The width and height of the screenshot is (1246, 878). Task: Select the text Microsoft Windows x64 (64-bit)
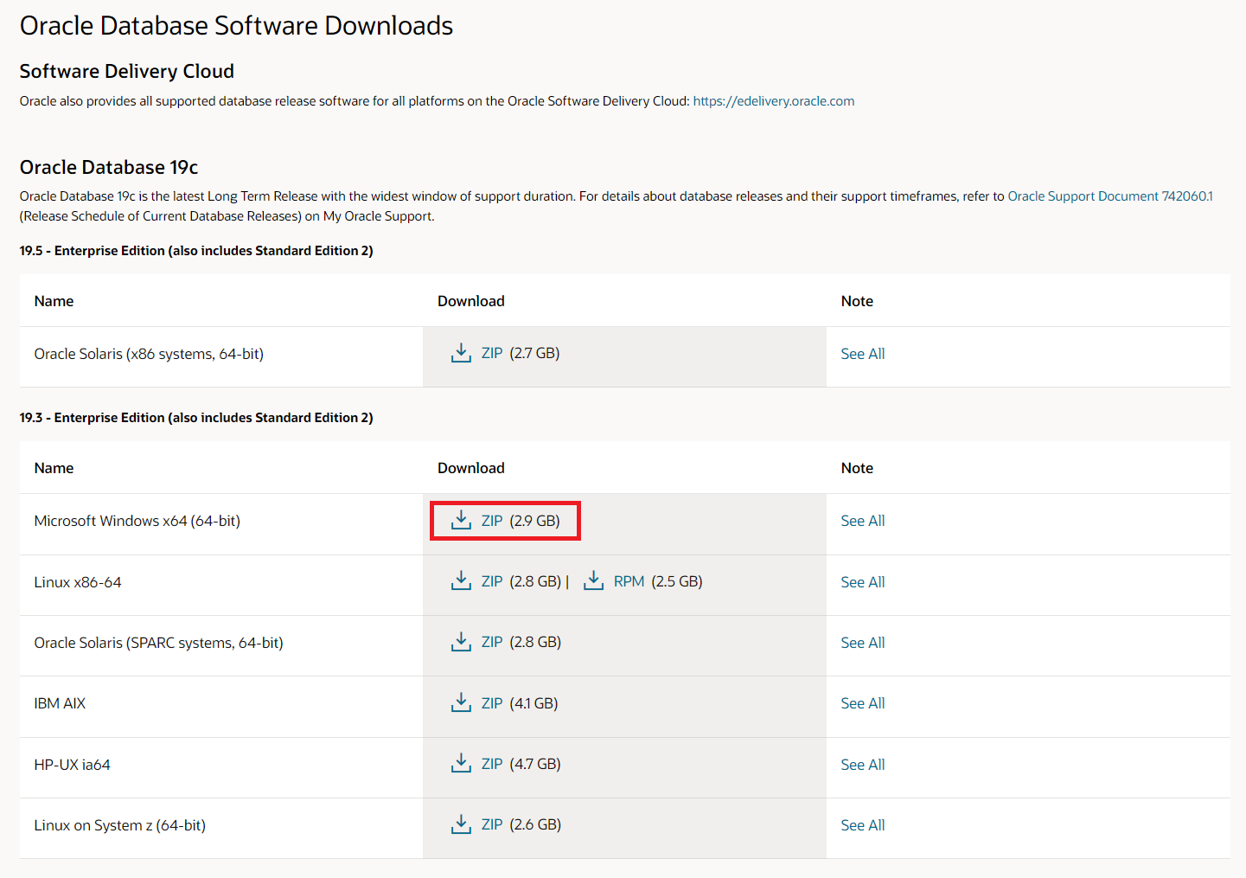137,521
